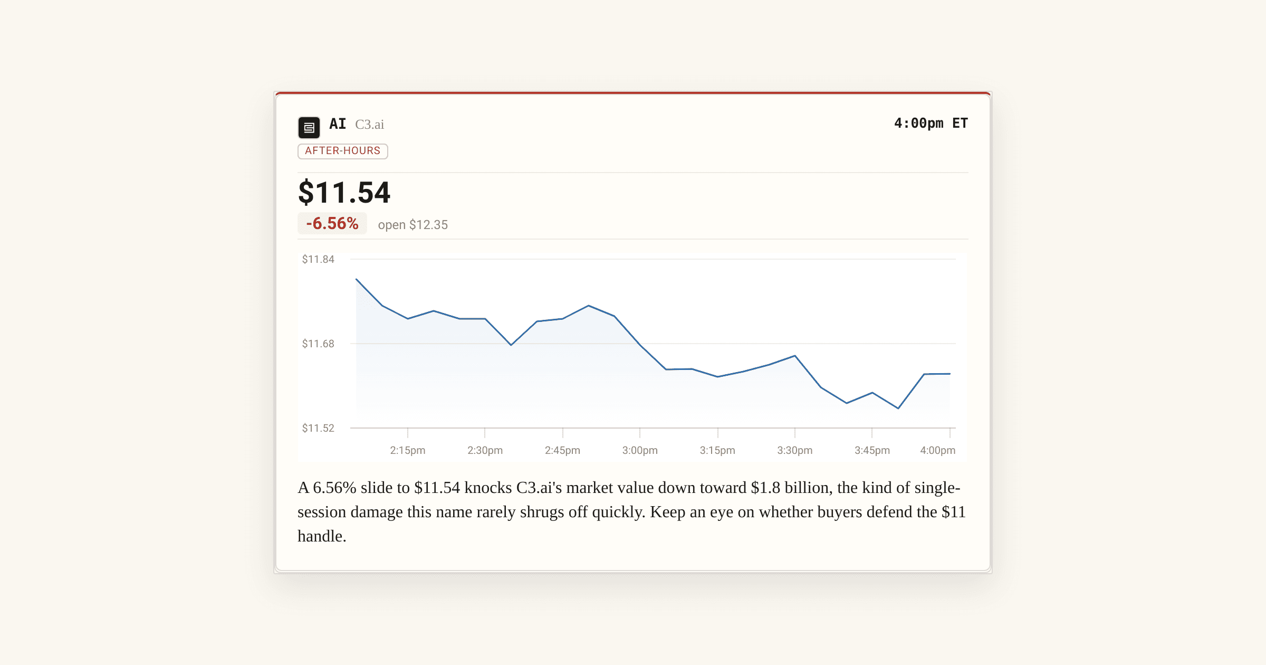
Task: Click the commentary paragraph about C3.ai's slide
Action: tap(631, 512)
